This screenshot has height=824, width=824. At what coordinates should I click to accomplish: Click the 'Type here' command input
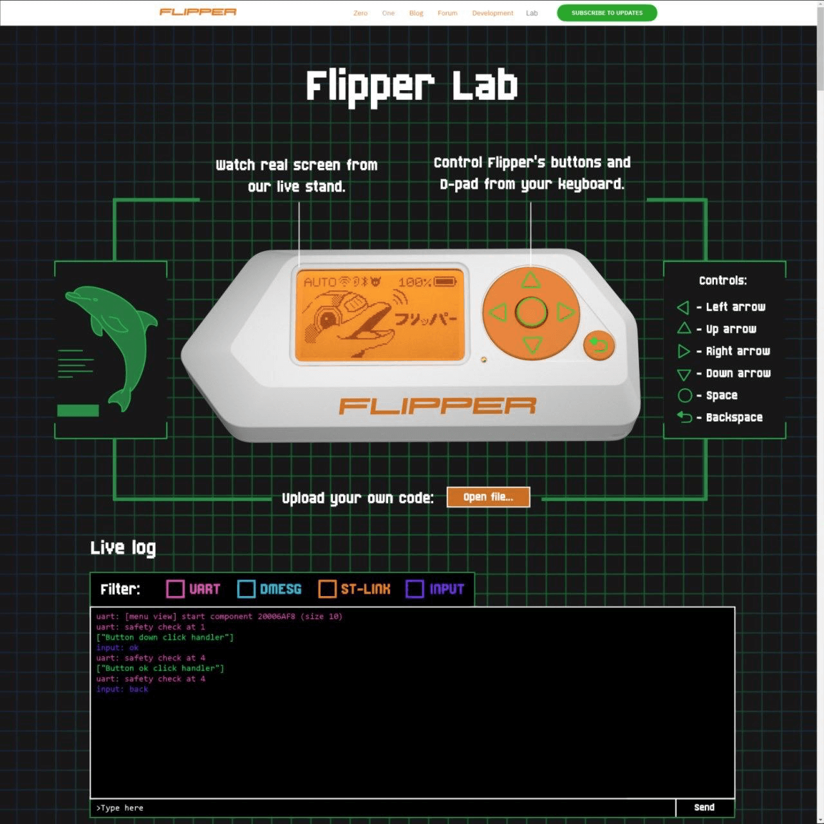(x=383, y=808)
